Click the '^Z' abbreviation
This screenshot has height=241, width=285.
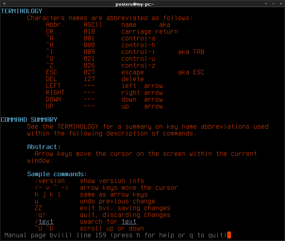point(49,65)
